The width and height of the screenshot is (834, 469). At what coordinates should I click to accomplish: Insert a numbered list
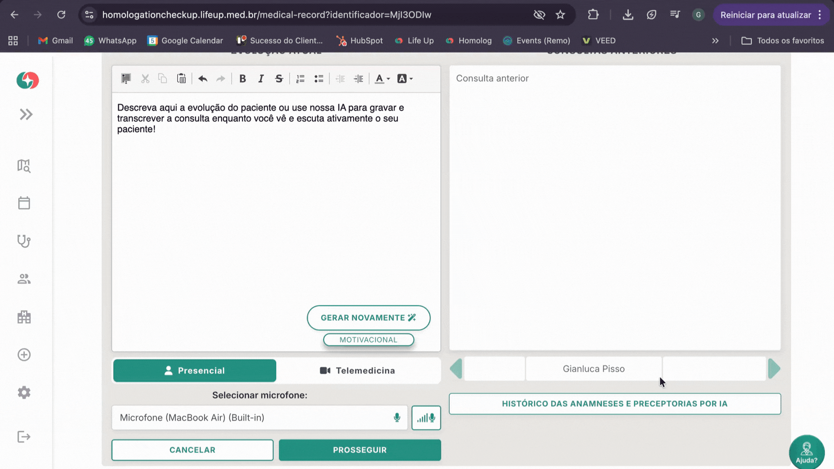point(300,79)
